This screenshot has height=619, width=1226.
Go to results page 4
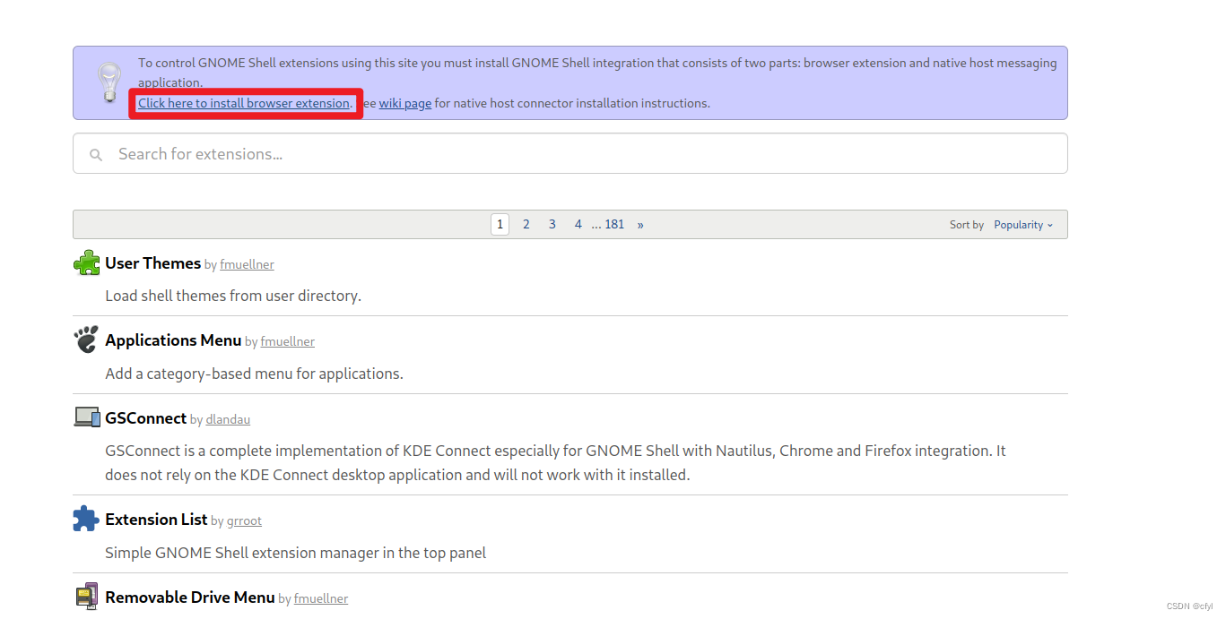pos(578,224)
